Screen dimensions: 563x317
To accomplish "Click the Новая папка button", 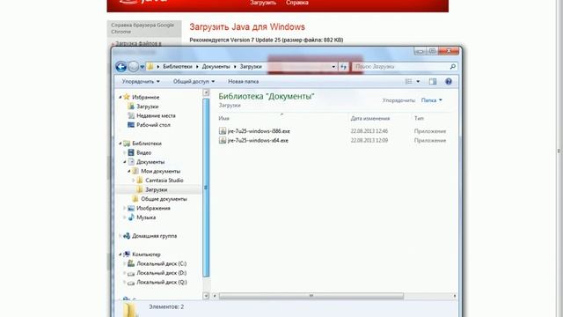I will pos(243,82).
